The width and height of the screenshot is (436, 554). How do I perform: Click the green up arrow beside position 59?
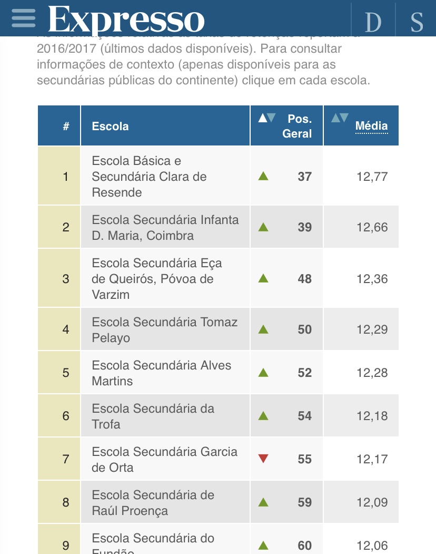point(263,502)
